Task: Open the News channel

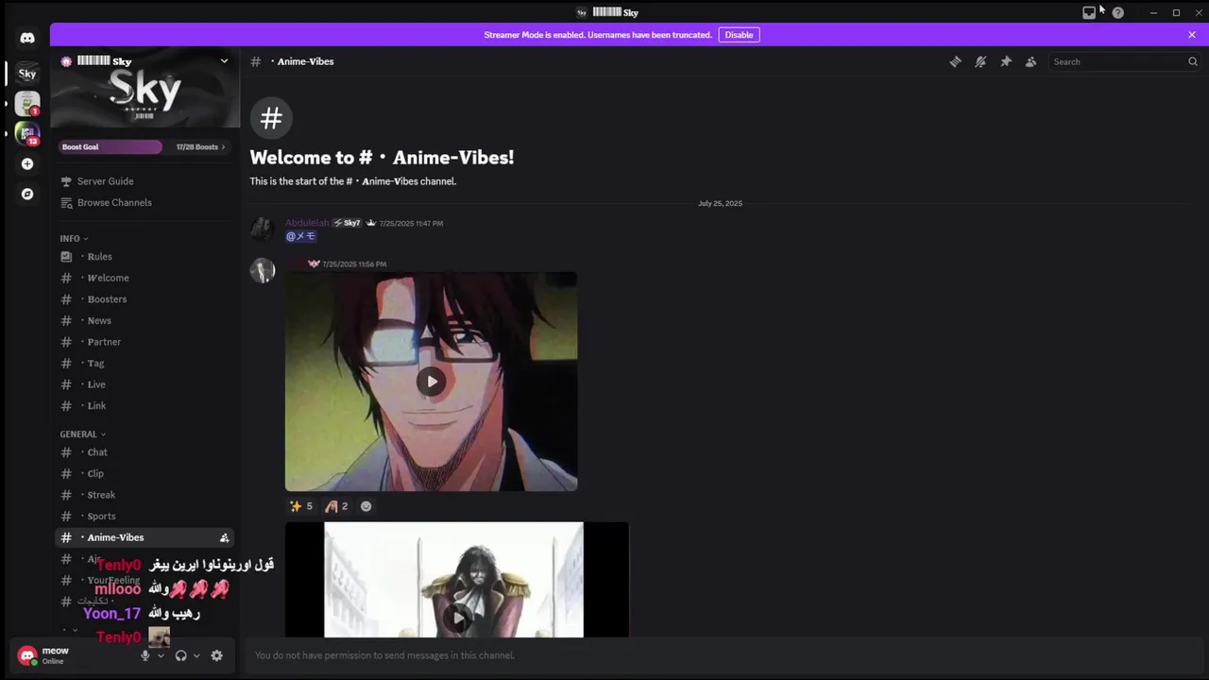Action: 145,321
